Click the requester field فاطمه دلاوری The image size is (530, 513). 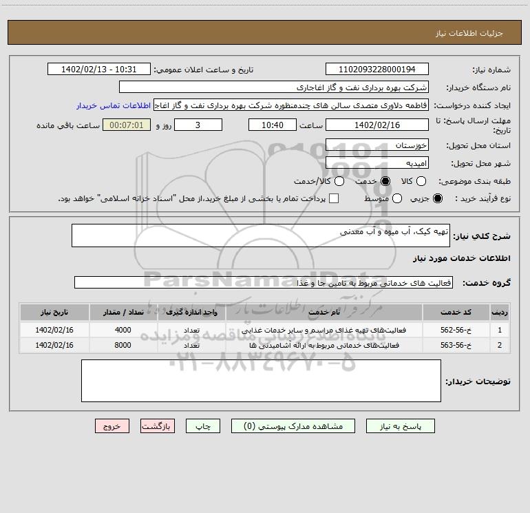[x=291, y=105]
